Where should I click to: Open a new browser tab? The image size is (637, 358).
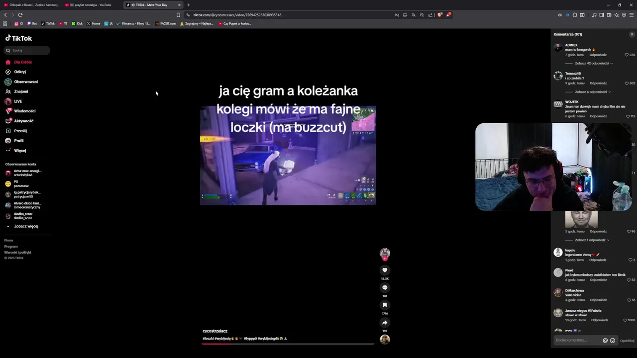coord(189,5)
